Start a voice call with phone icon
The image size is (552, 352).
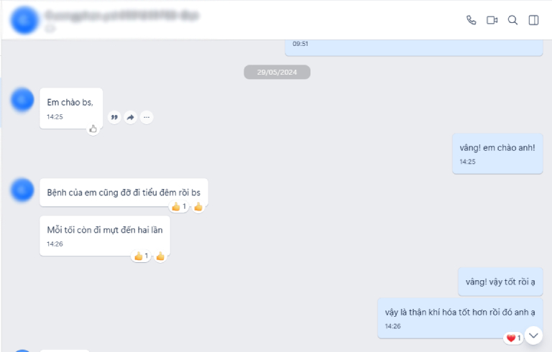471,20
